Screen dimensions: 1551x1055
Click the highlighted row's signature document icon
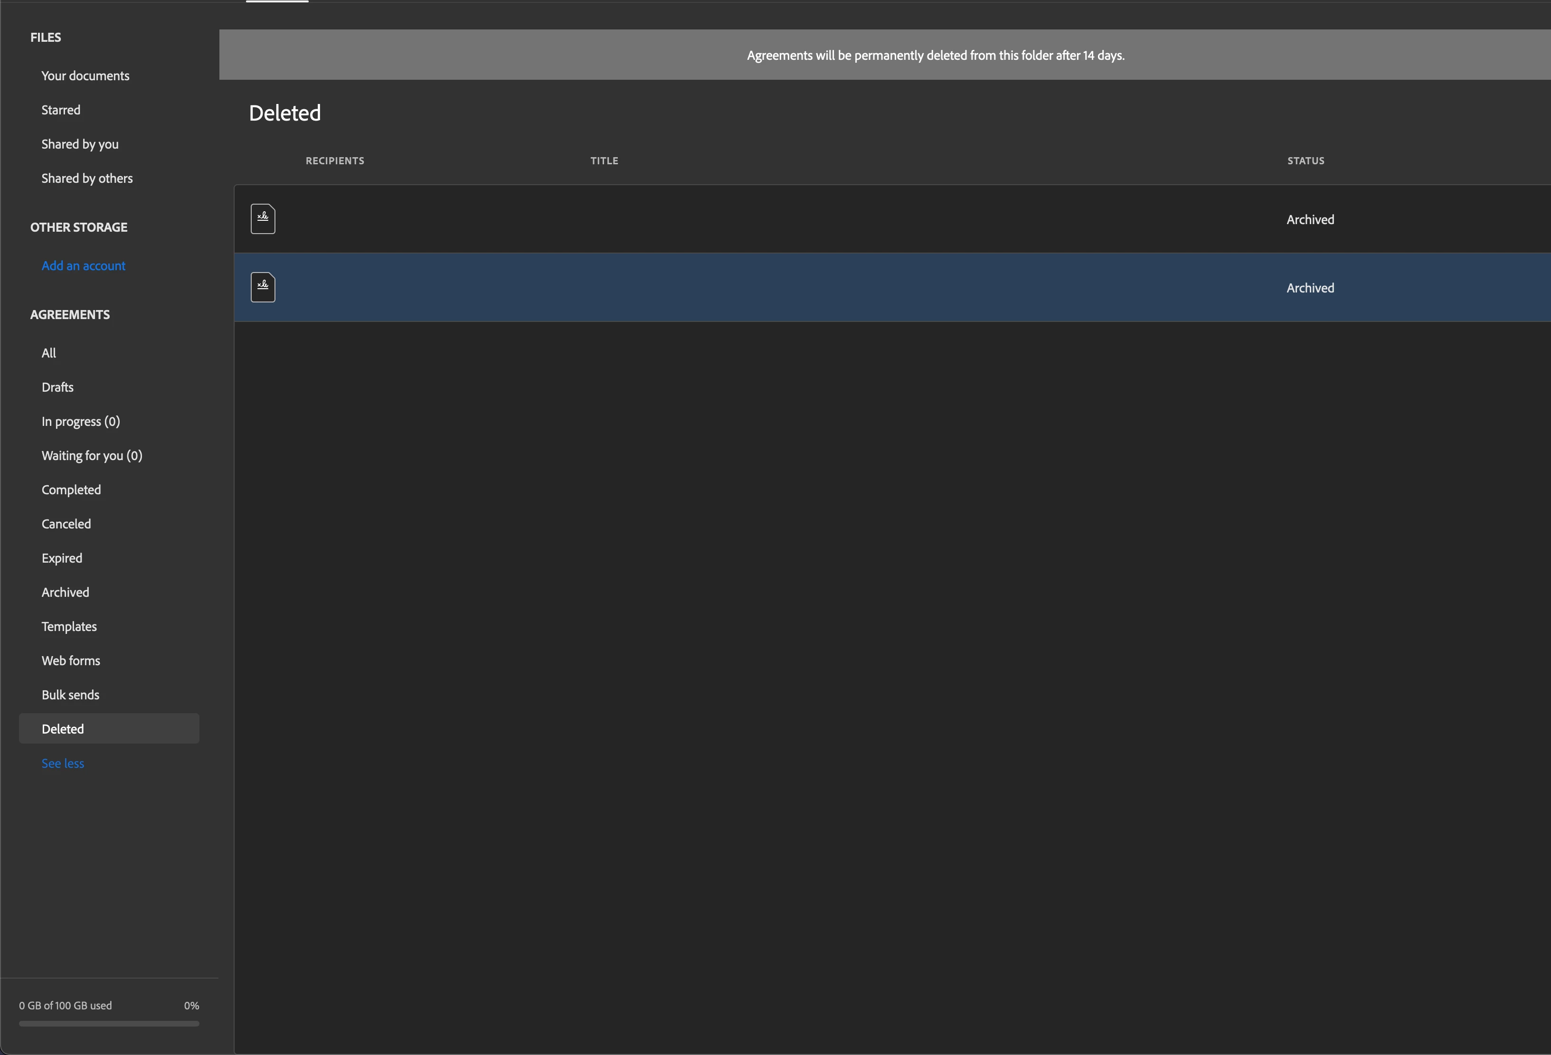[x=263, y=288]
